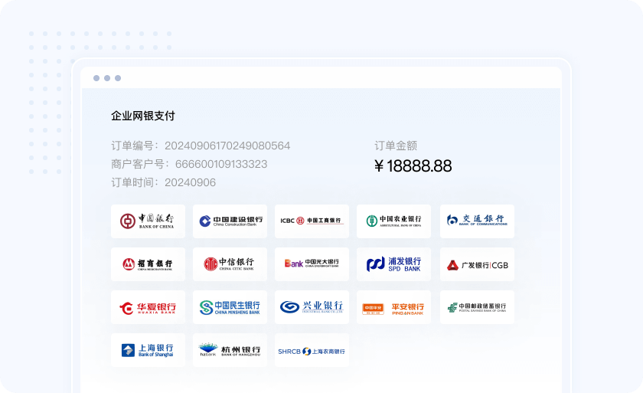Choose China Everbright Bank option
Image resolution: width=643 pixels, height=393 pixels.
tap(312, 264)
